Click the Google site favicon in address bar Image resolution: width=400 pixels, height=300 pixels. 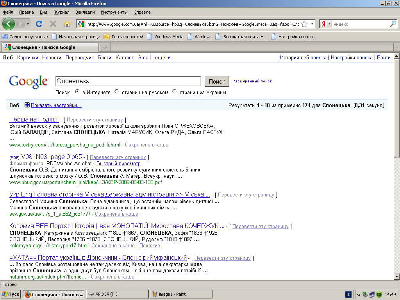81,24
